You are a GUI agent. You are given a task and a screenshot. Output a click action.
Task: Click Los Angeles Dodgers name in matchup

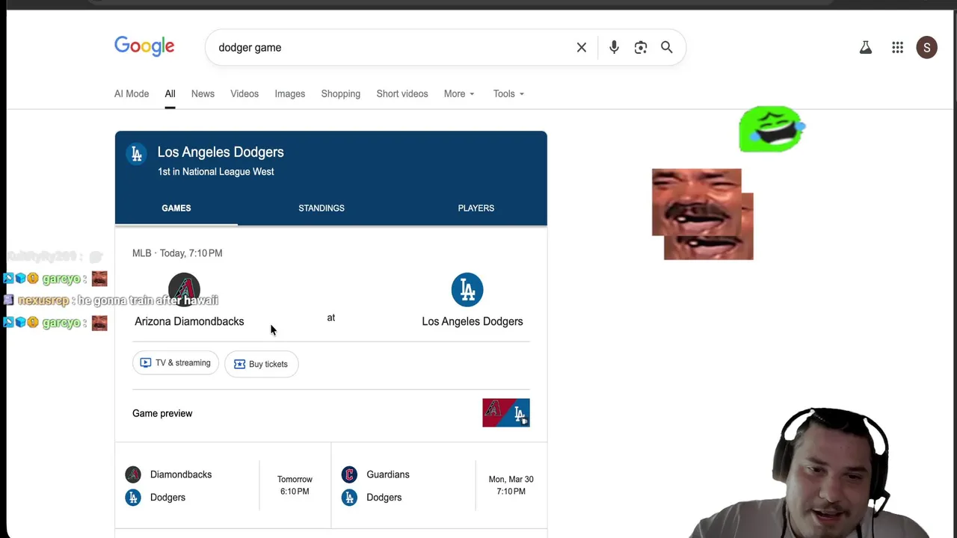pos(473,321)
